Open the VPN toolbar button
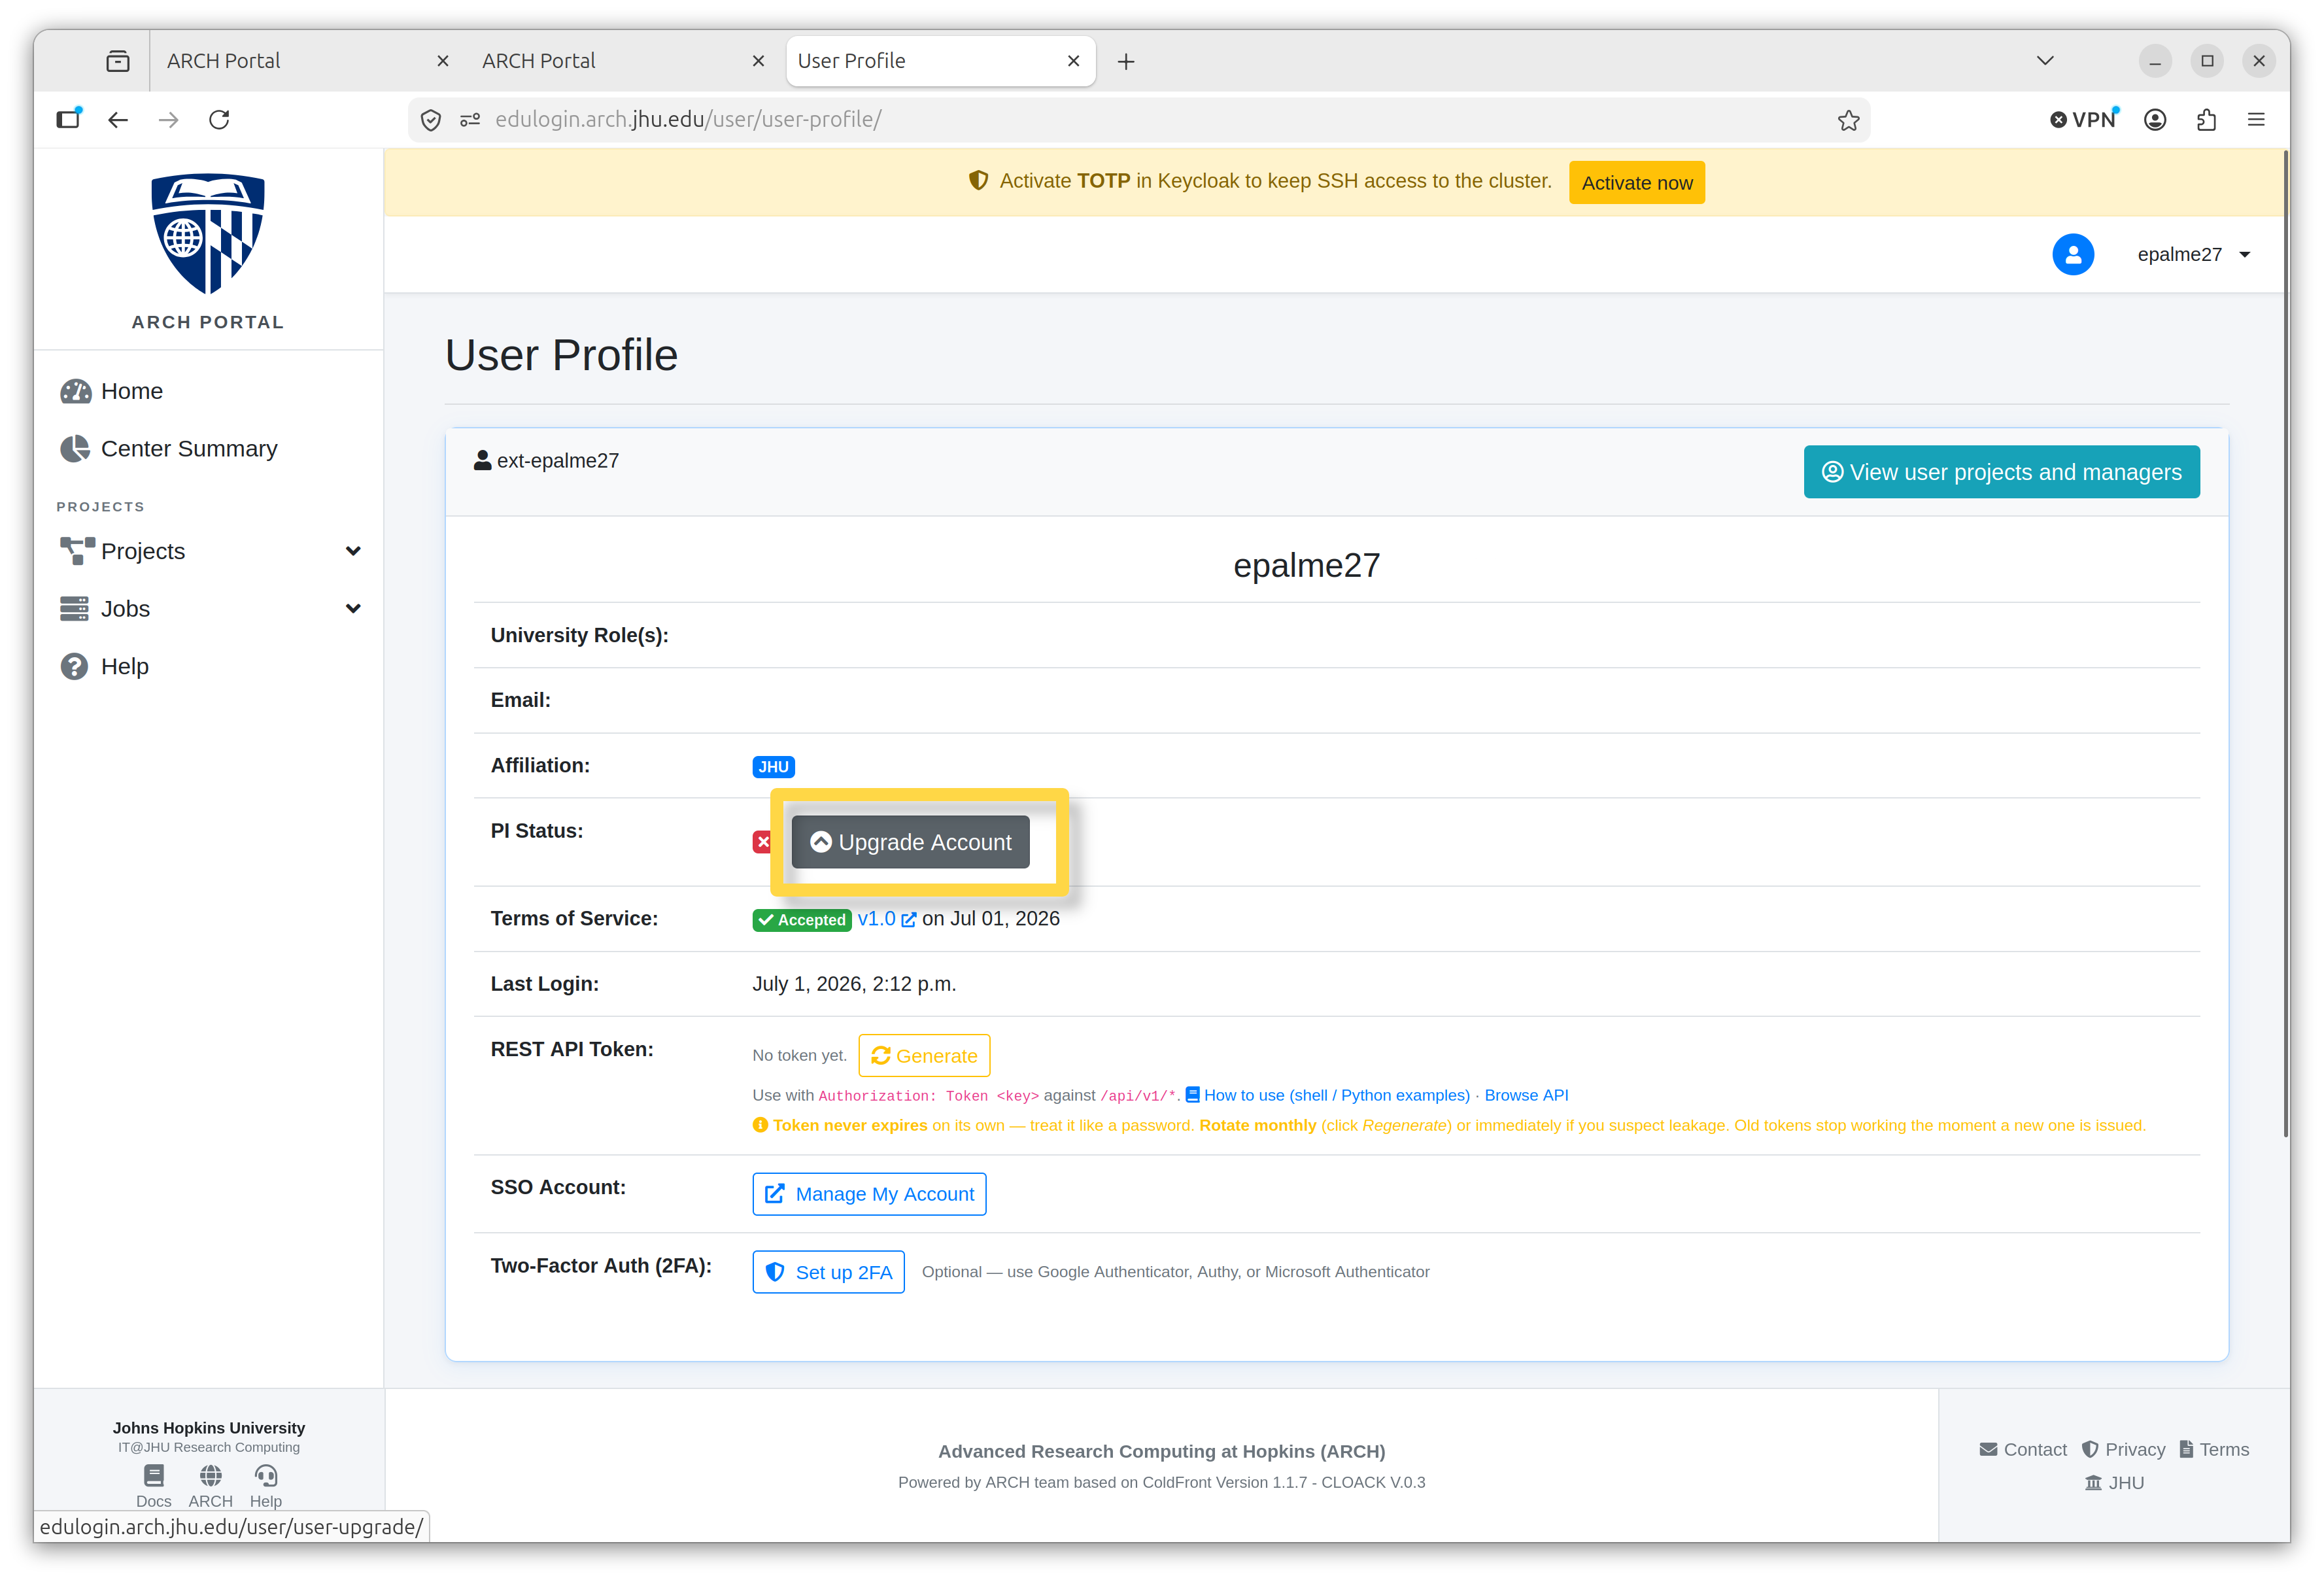The height and width of the screenshot is (1580, 2324). coord(2084,120)
